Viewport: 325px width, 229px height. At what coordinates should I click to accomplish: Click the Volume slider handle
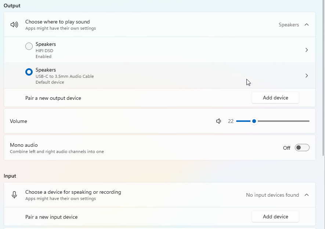[254, 121]
